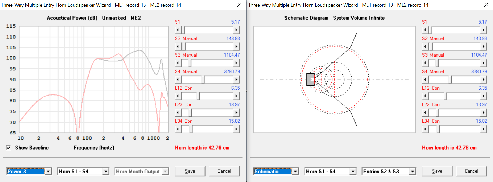Save settings in the power window
Viewport: 493px width, 182px height.
click(x=190, y=171)
